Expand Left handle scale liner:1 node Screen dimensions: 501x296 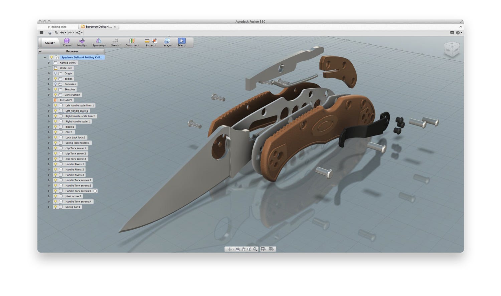click(x=49, y=105)
